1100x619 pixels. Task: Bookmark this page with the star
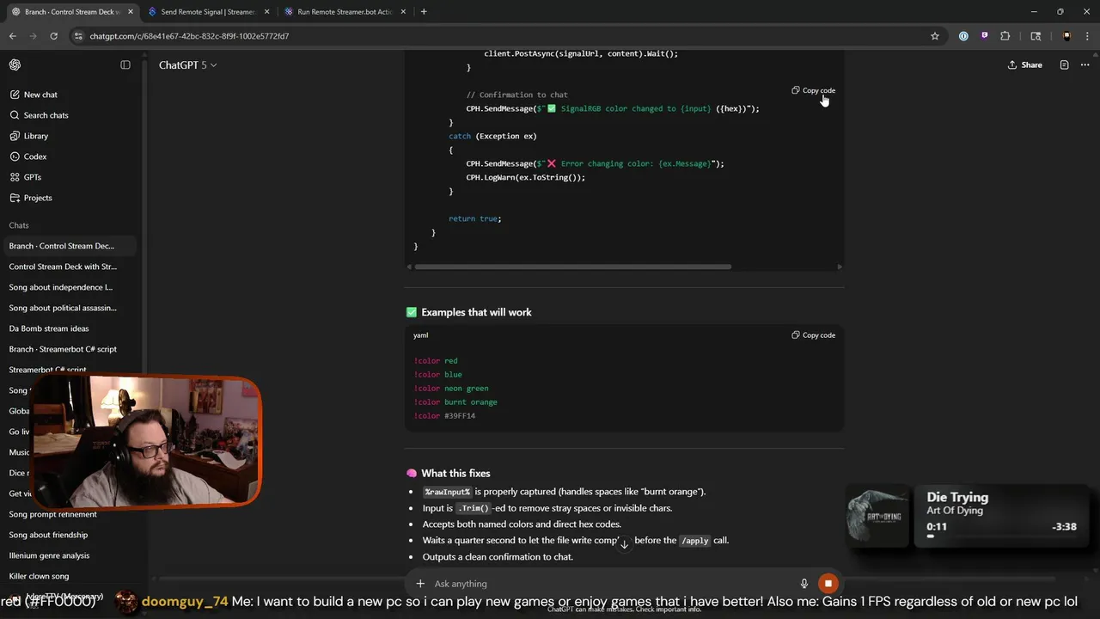click(x=935, y=36)
